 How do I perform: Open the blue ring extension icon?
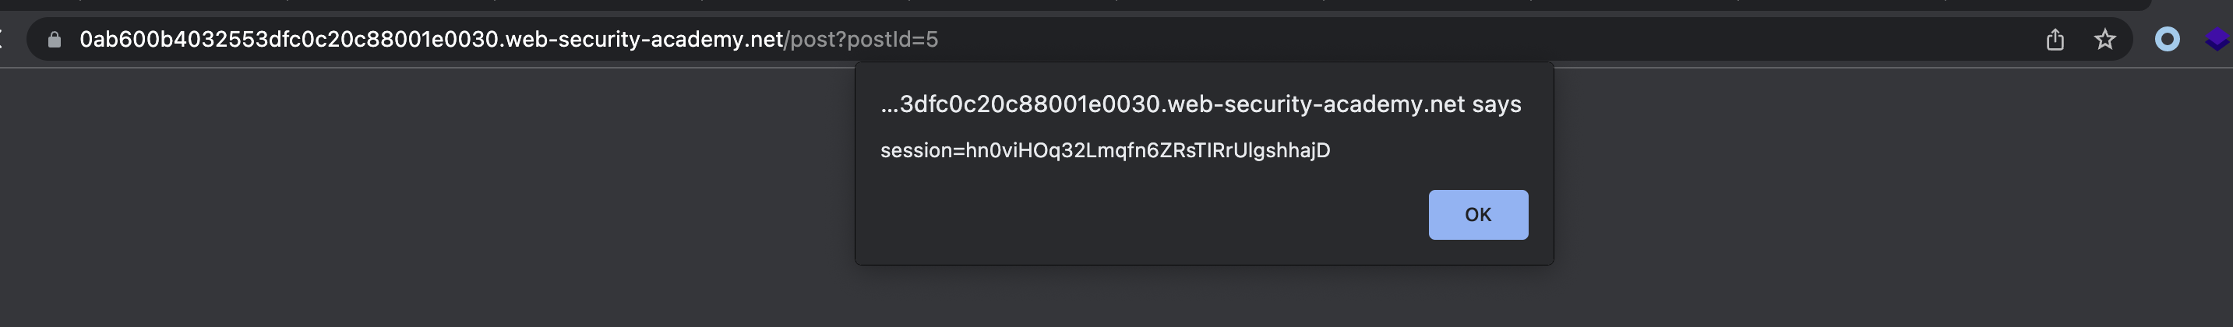coord(2167,40)
